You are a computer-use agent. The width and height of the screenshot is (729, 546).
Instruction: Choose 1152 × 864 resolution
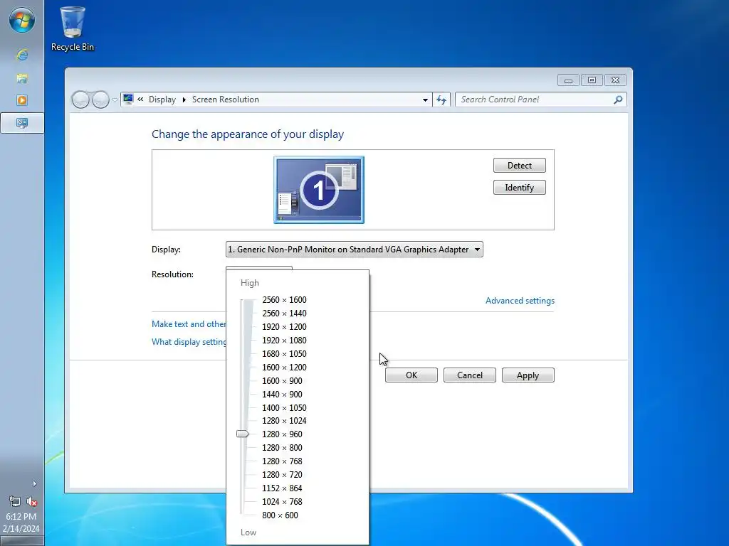point(282,488)
